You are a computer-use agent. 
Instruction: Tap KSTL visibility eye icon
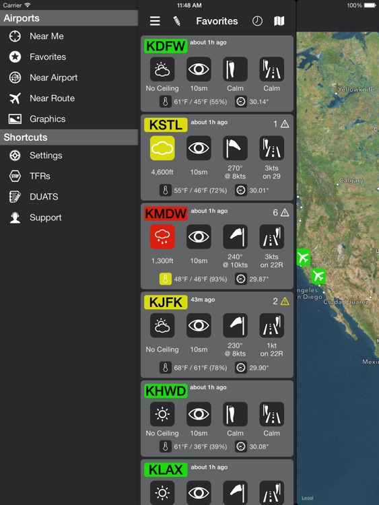click(199, 148)
